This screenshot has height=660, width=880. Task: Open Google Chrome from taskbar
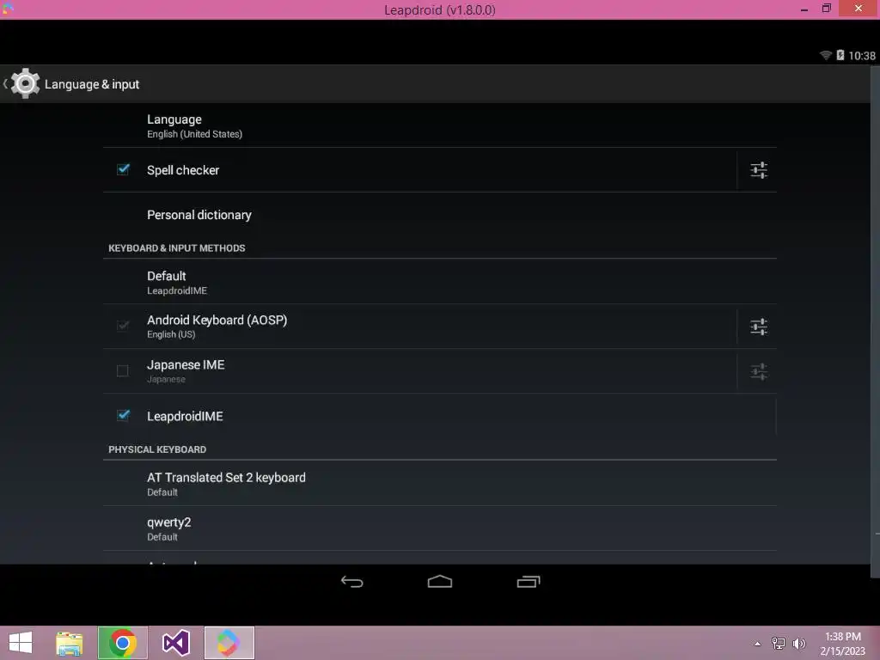tap(122, 643)
